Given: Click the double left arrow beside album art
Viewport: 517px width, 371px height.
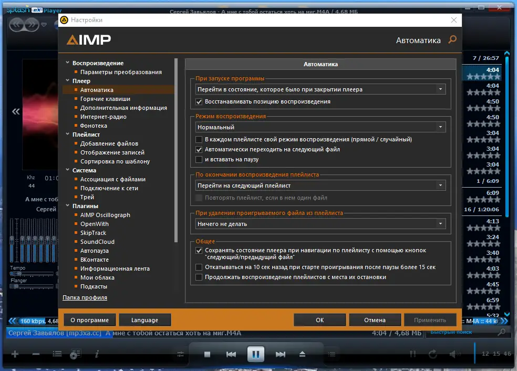Looking at the screenshot, I should coord(16,111).
